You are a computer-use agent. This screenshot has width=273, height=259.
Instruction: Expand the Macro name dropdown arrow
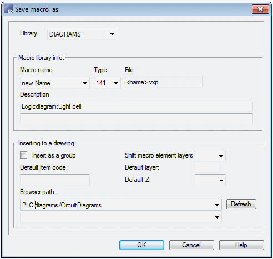[x=85, y=83]
